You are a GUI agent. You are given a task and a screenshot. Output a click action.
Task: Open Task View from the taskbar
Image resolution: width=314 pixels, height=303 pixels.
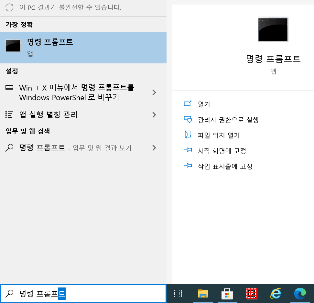(x=178, y=294)
